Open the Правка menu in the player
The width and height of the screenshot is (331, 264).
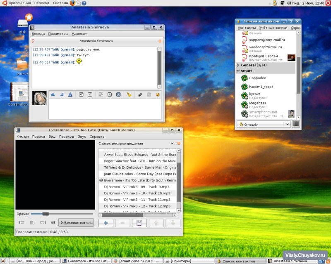pos(38,137)
